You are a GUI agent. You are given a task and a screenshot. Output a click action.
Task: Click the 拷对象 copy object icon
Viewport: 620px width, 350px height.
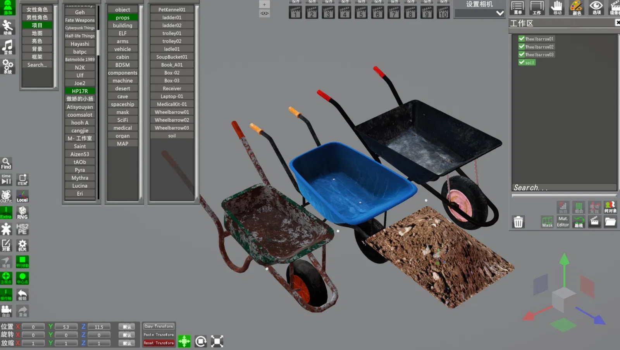(x=610, y=207)
